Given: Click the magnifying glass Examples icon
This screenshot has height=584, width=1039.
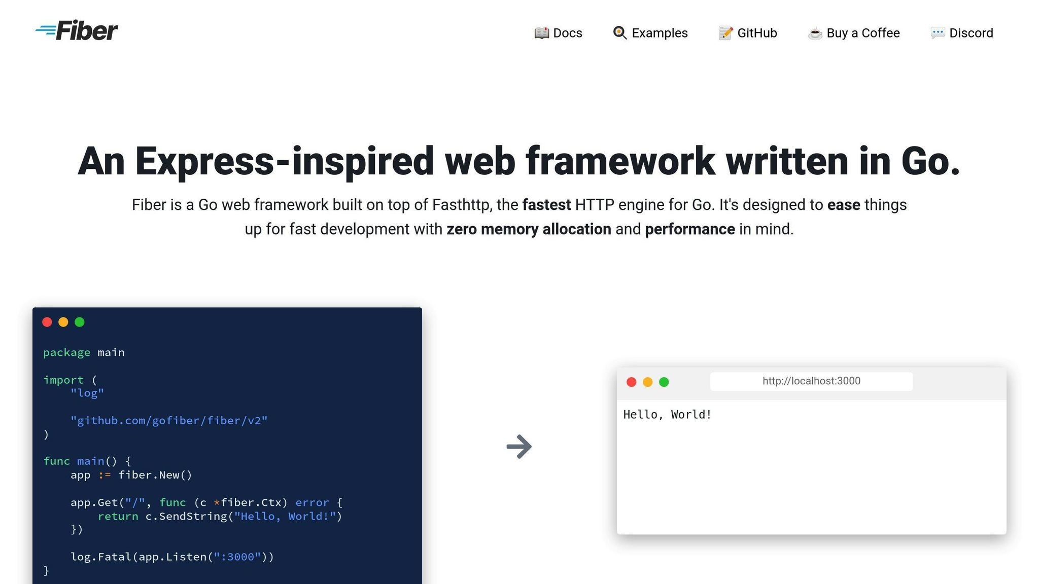Looking at the screenshot, I should [x=619, y=33].
